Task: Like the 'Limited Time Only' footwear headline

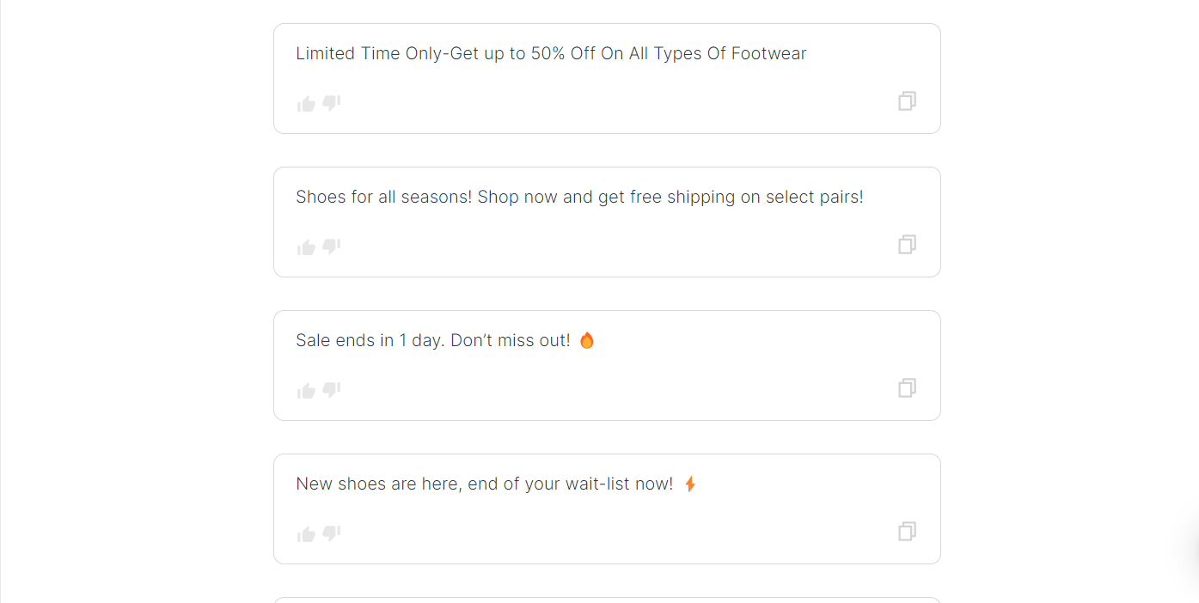Action: tap(306, 104)
